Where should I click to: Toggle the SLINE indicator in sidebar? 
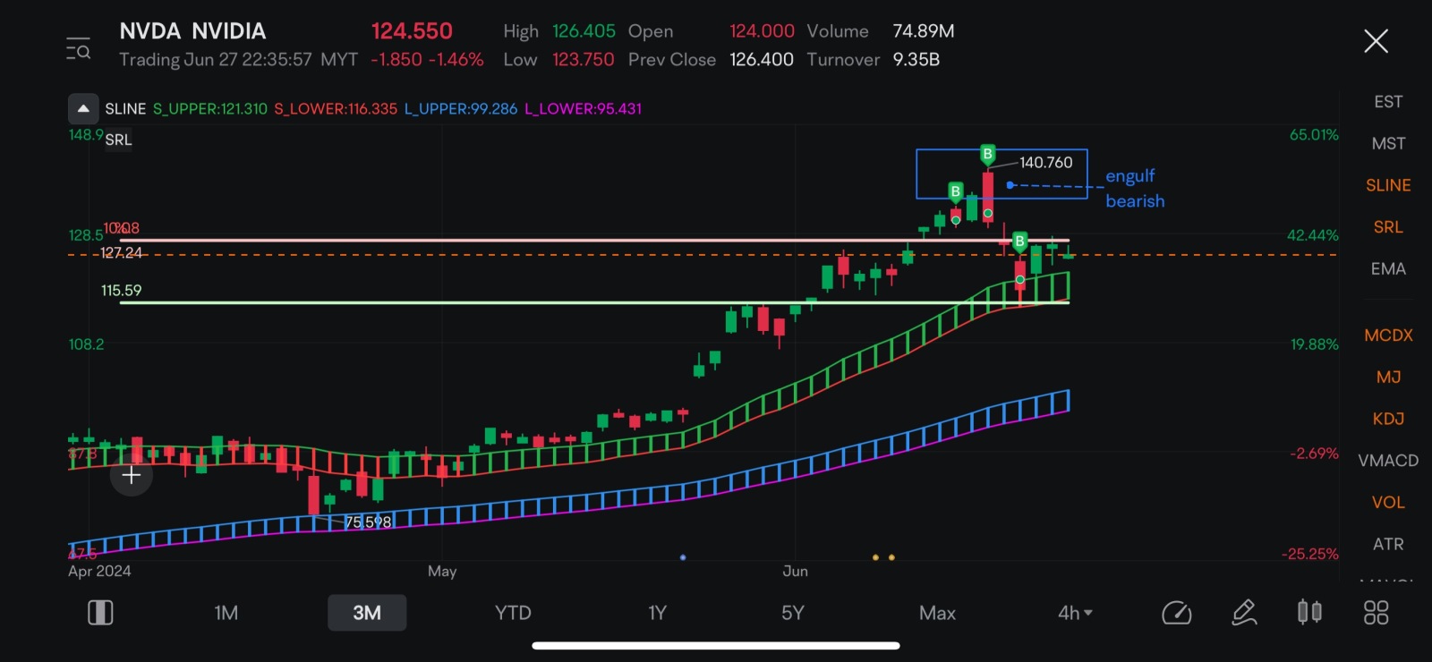[1388, 185]
